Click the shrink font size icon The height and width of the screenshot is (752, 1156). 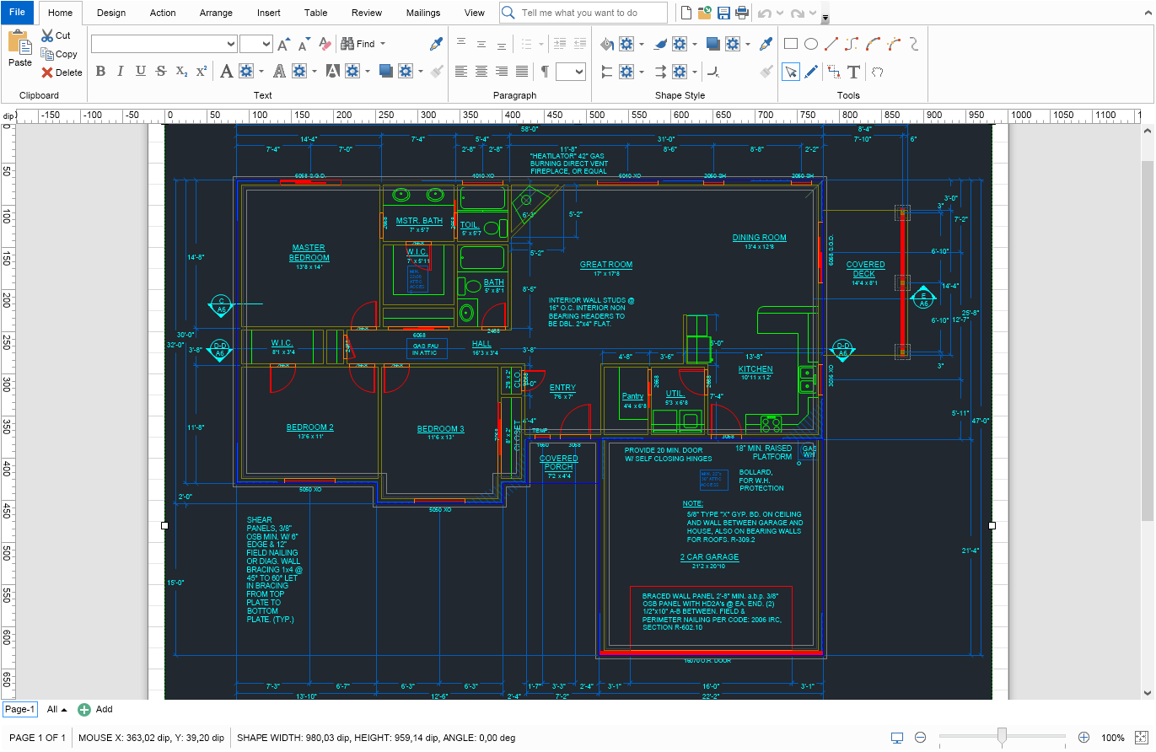click(x=305, y=44)
